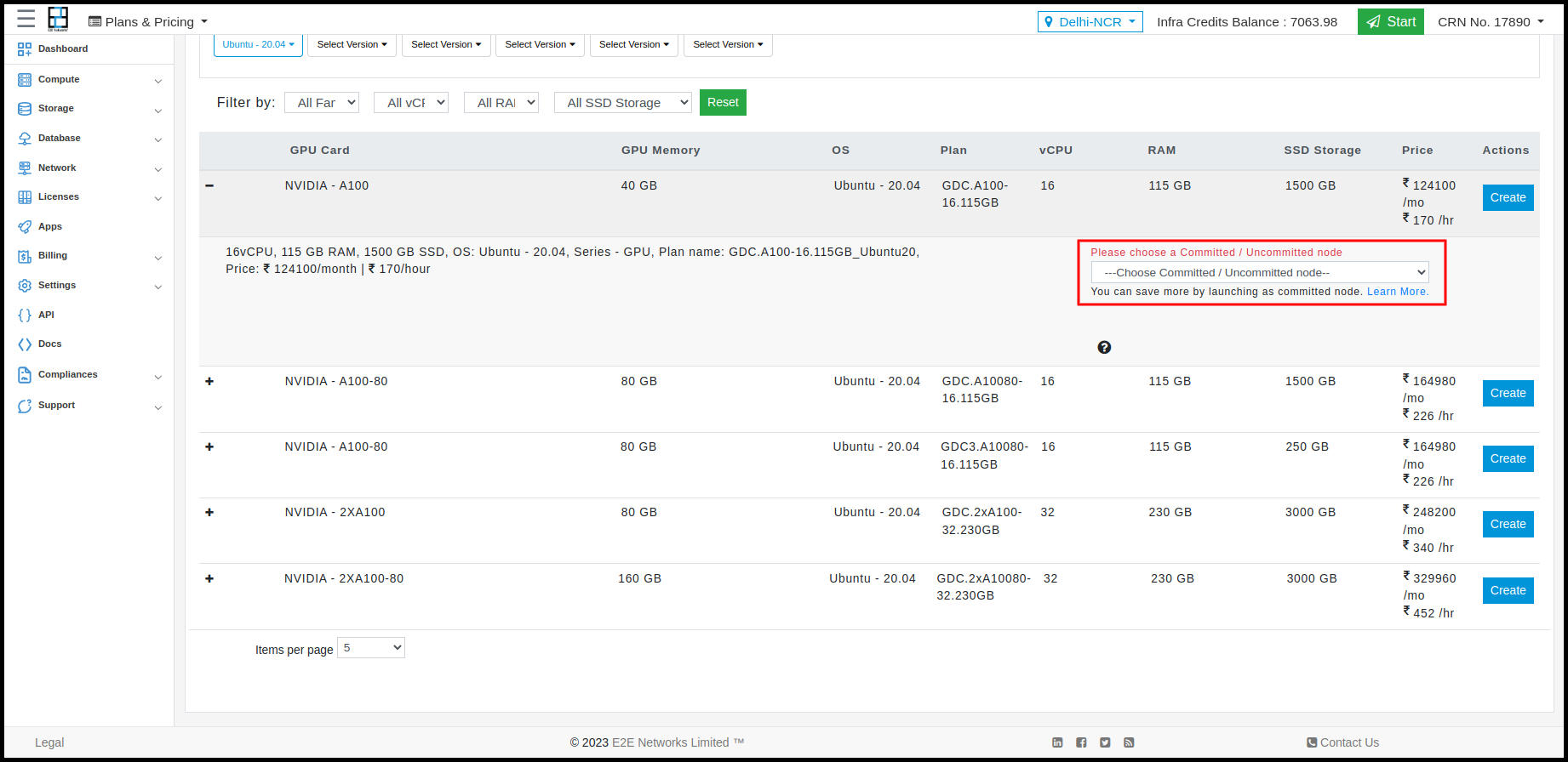Open the Legal footer link
Image resolution: width=1568 pixels, height=762 pixels.
tap(49, 742)
